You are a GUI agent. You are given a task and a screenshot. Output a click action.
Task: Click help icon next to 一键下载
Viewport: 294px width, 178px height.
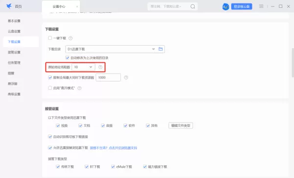[71, 38]
